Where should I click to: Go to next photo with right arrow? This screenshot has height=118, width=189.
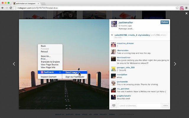[175, 64]
